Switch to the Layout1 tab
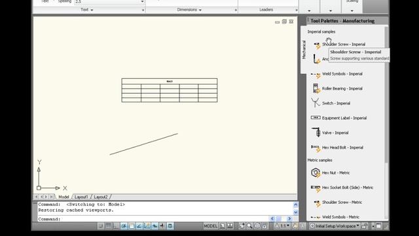 [81, 197]
